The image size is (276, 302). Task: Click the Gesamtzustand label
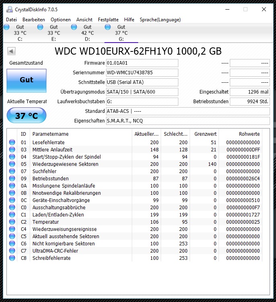tap(26, 63)
